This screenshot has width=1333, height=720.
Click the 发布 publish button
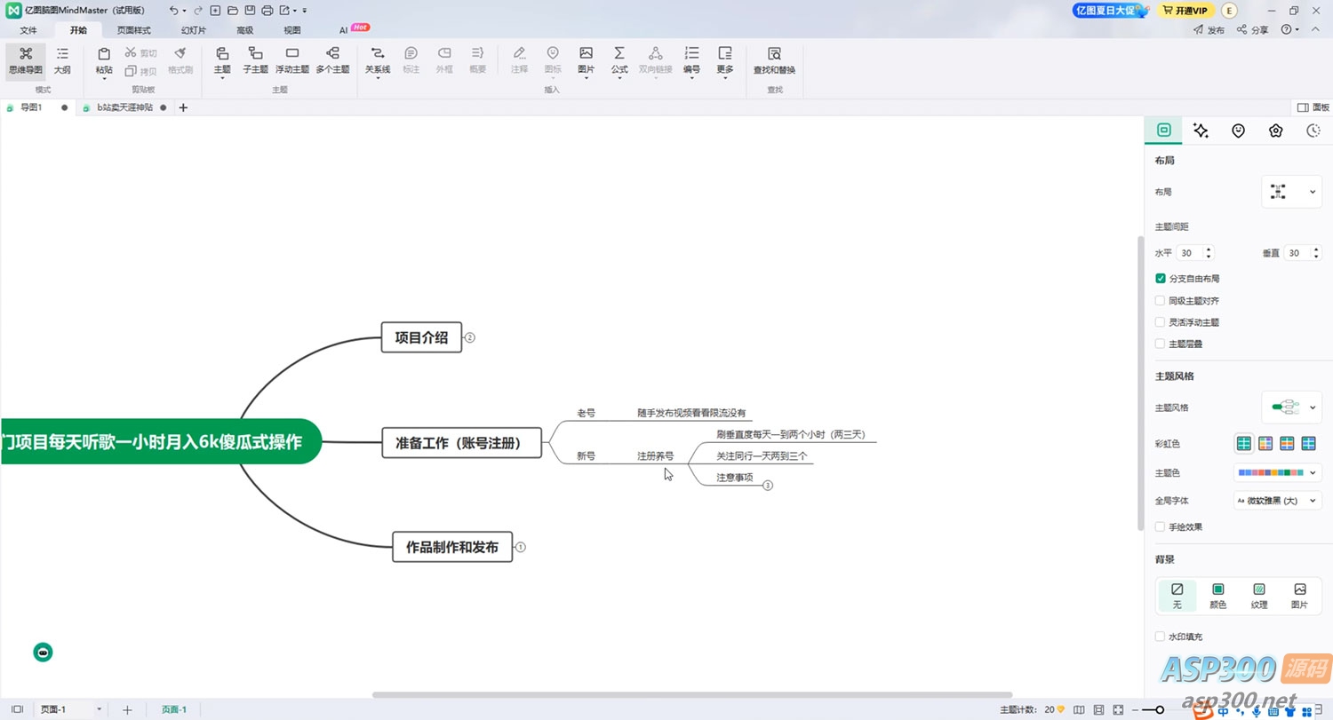[1209, 29]
